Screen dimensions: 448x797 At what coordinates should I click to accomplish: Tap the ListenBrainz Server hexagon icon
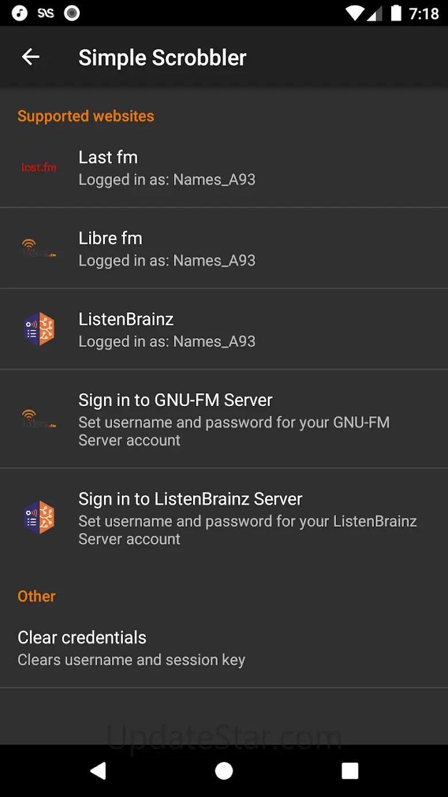[x=39, y=518]
